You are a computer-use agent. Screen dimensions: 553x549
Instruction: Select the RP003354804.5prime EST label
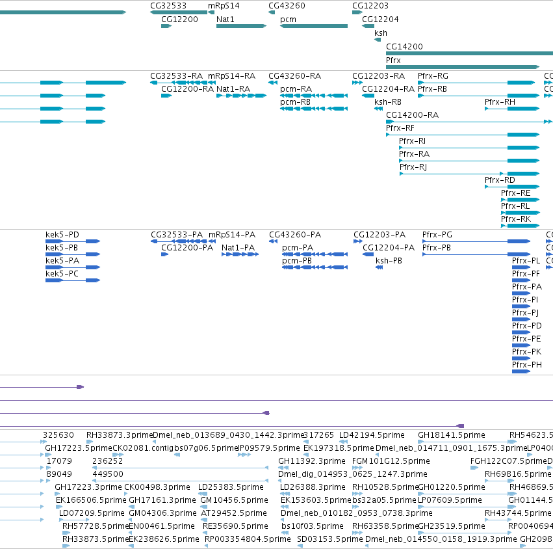coord(248,539)
